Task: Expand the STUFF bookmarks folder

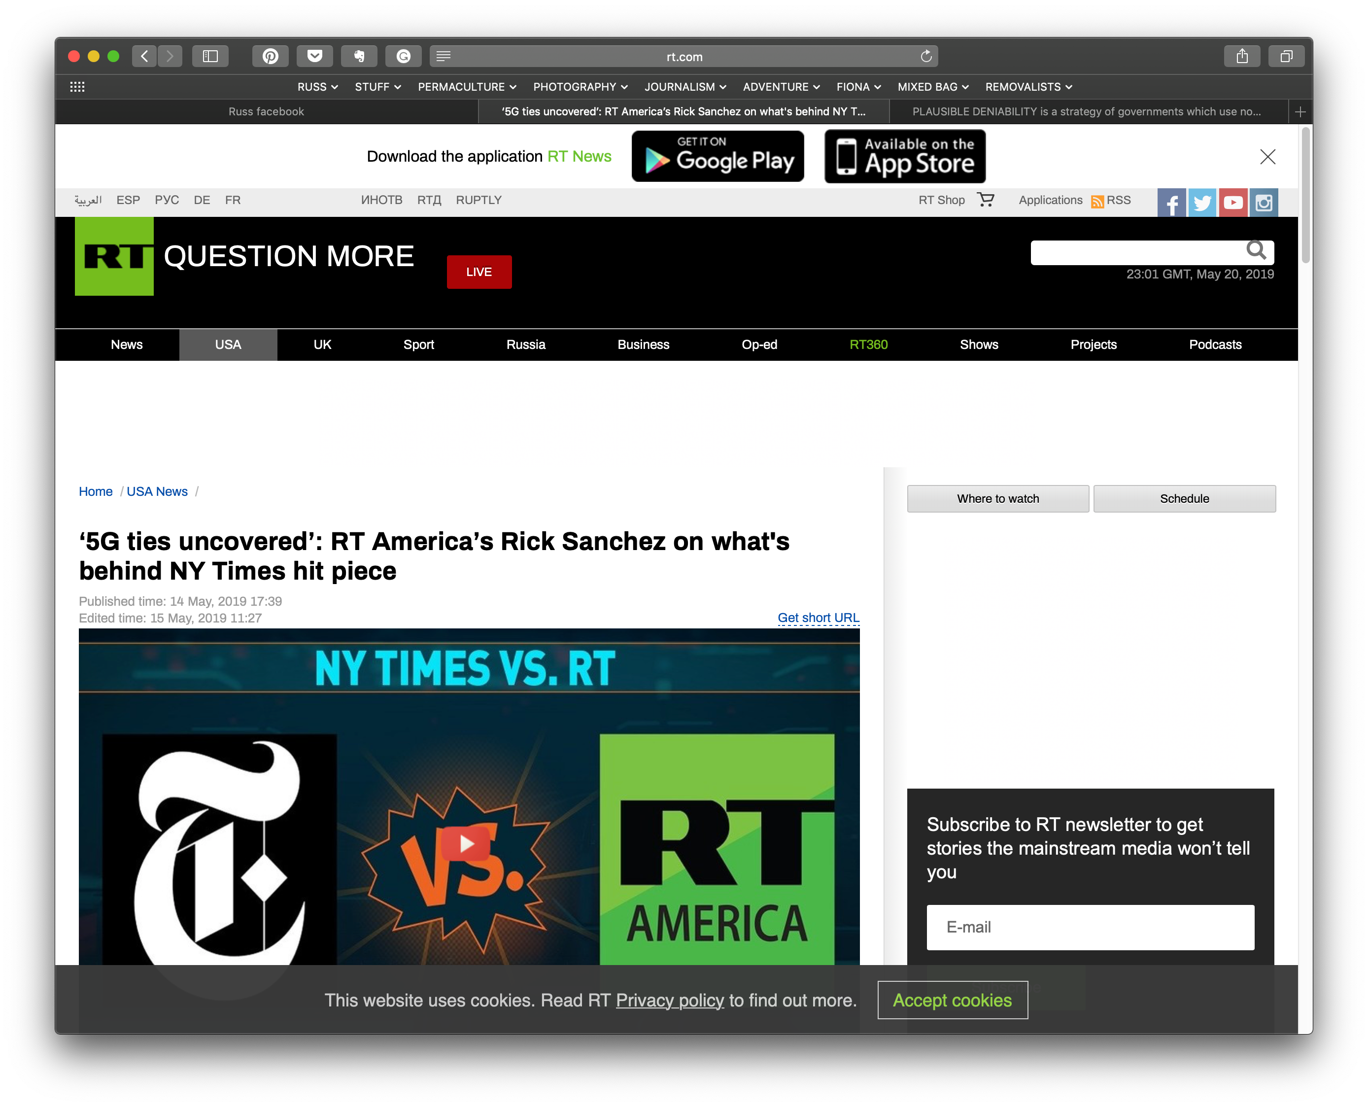Action: click(x=377, y=87)
